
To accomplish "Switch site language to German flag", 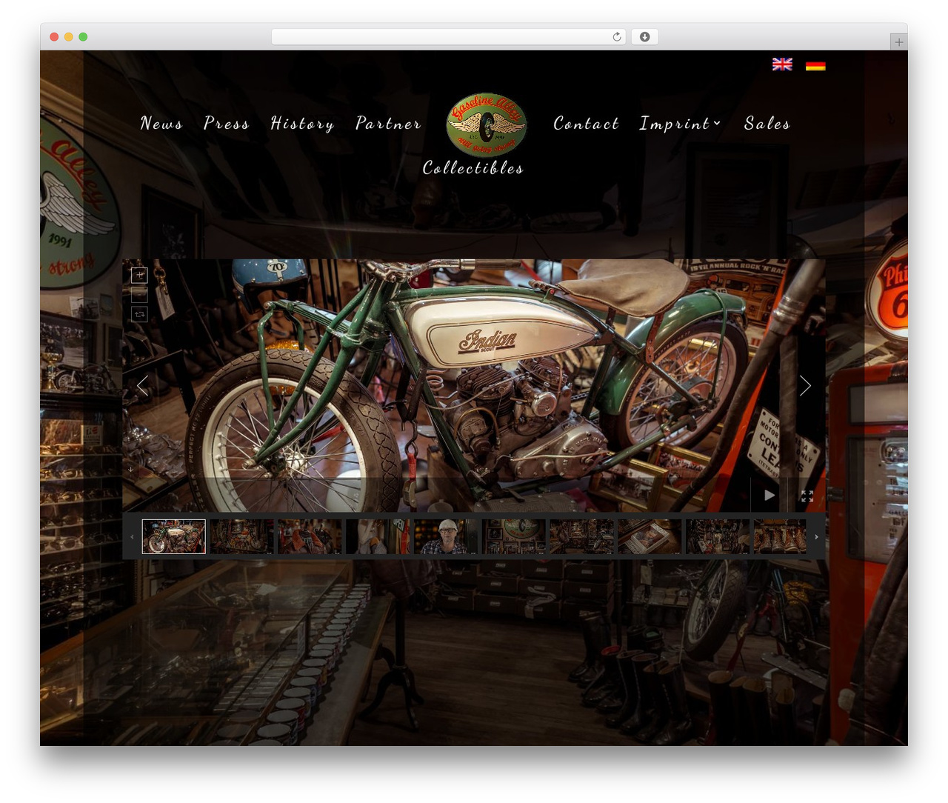I will pyautogui.click(x=815, y=64).
